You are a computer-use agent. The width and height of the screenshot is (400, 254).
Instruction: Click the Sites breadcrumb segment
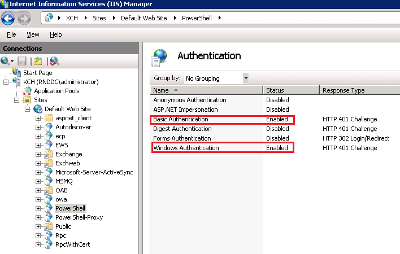tap(99, 18)
